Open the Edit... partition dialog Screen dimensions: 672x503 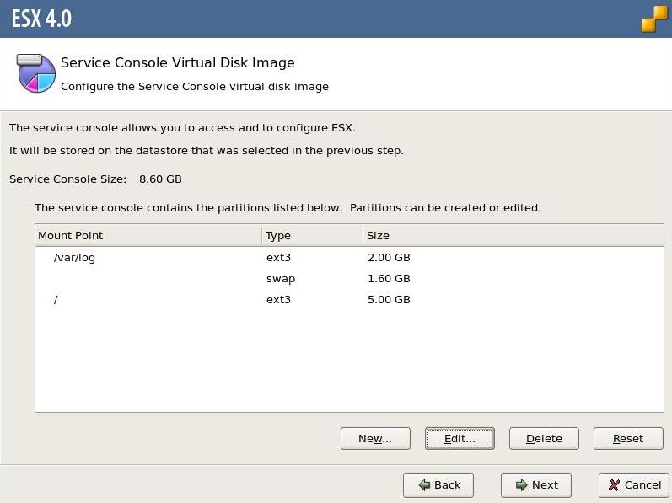tap(460, 438)
